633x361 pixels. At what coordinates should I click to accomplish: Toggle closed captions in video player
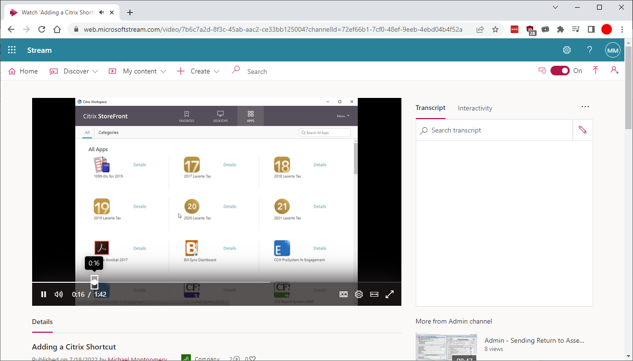343,294
